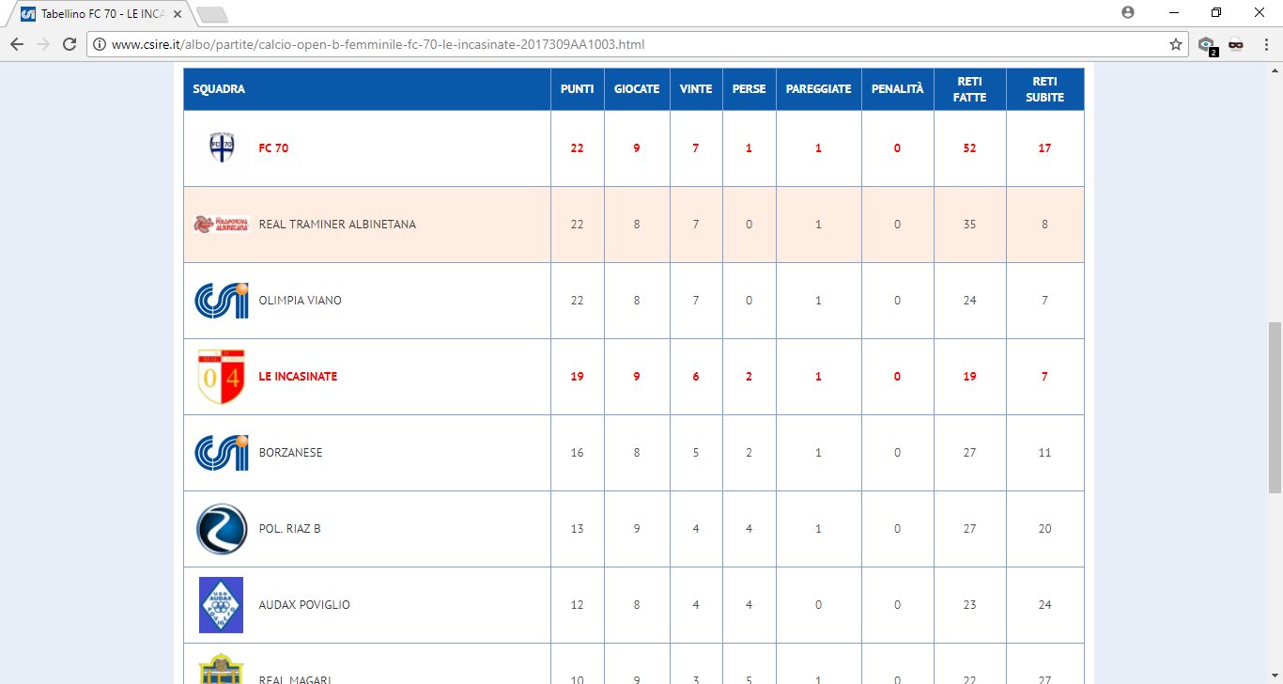Click Pol. Riaz B goals conceded 20
This screenshot has width=1283, height=684.
(x=1044, y=529)
